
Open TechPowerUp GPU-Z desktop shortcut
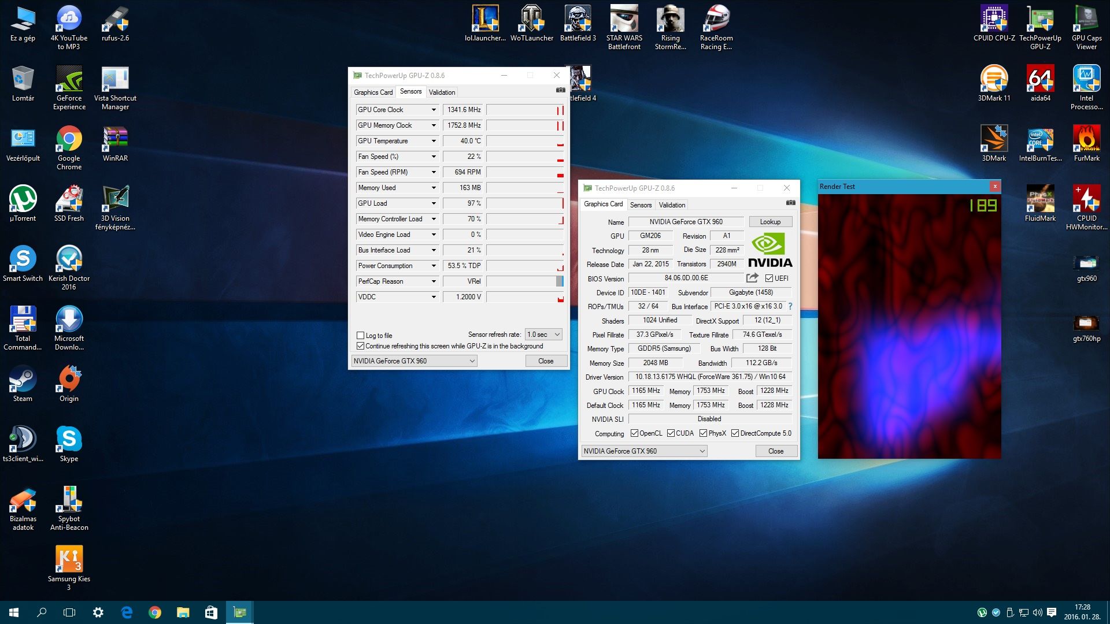(x=1040, y=27)
